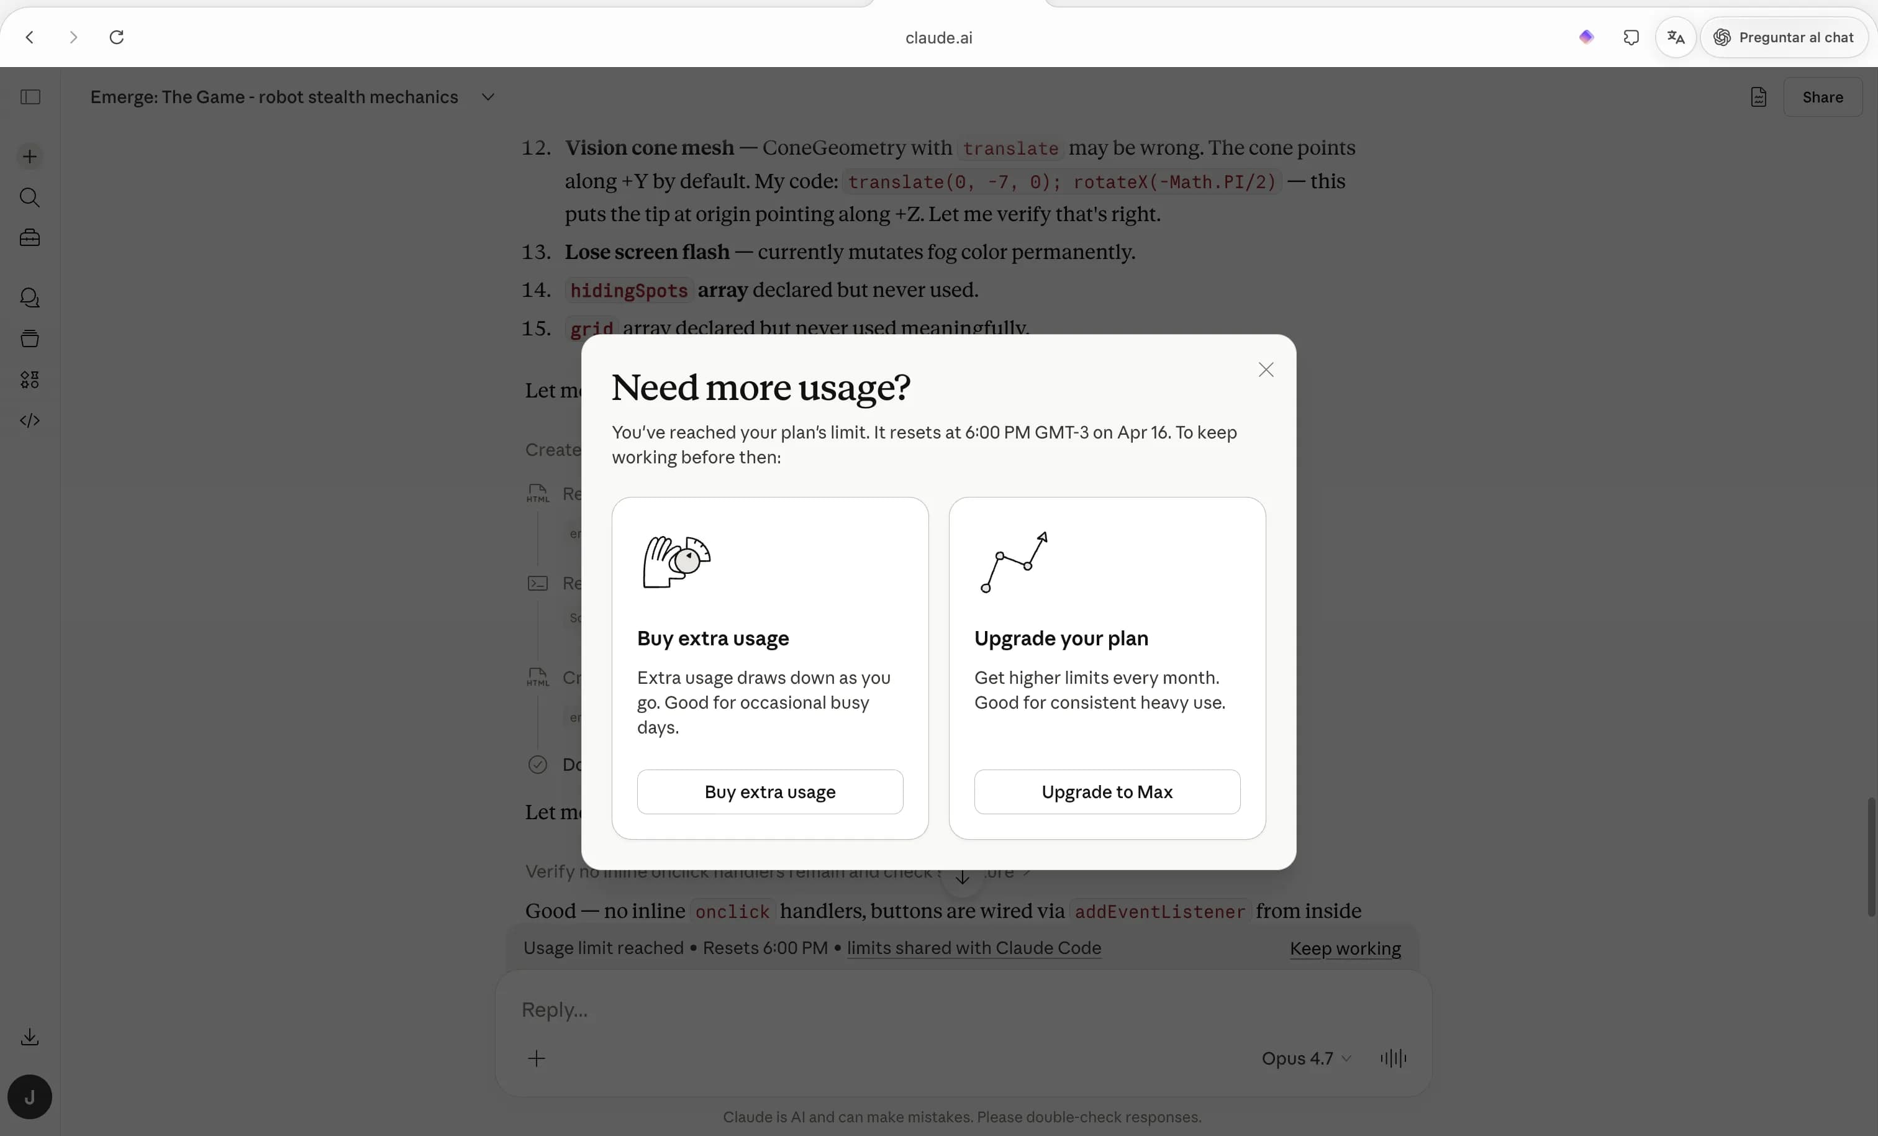The height and width of the screenshot is (1136, 1878).
Task: Open the search icon in sidebar
Action: click(x=30, y=198)
